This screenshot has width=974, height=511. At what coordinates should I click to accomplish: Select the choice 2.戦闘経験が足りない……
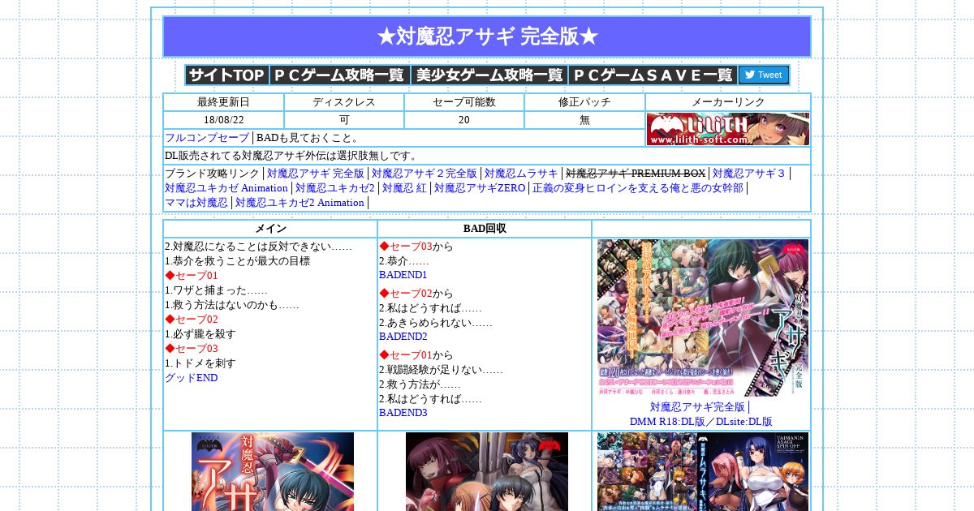pyautogui.click(x=441, y=370)
